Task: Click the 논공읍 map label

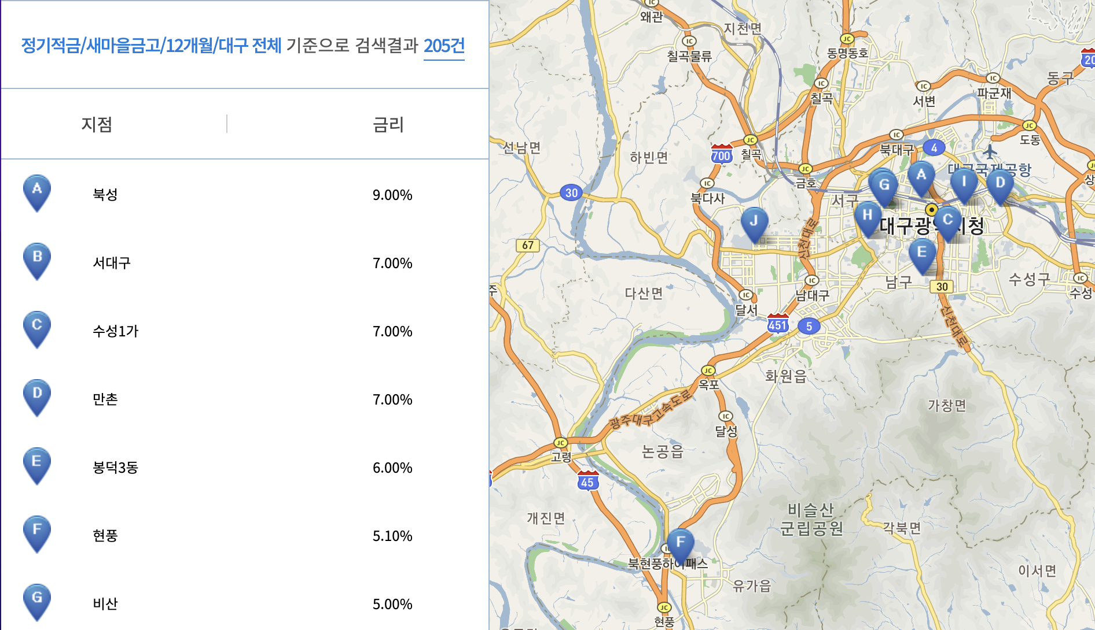Action: [663, 451]
